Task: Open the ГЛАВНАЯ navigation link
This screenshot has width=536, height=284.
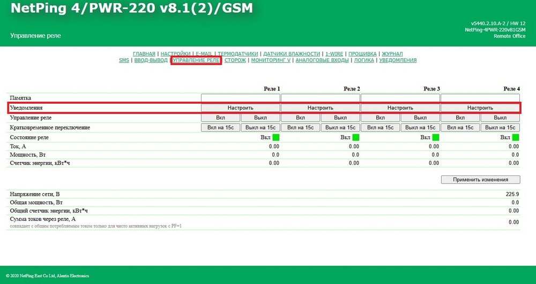Action: pyautogui.click(x=144, y=54)
